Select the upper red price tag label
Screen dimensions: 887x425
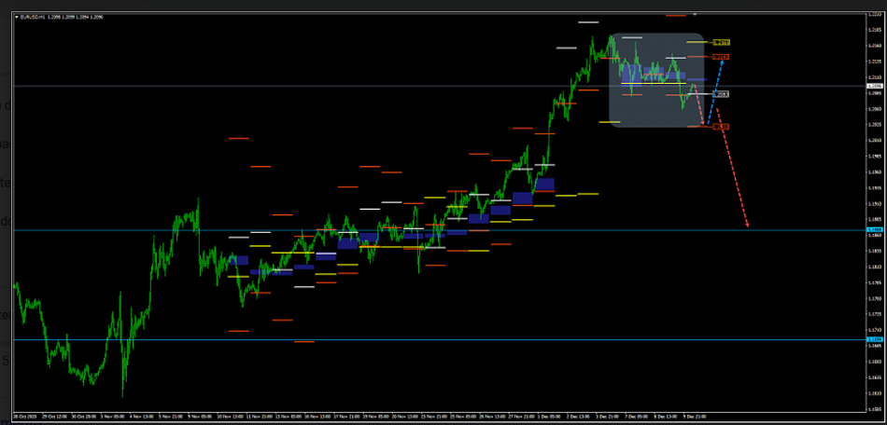[x=721, y=57]
